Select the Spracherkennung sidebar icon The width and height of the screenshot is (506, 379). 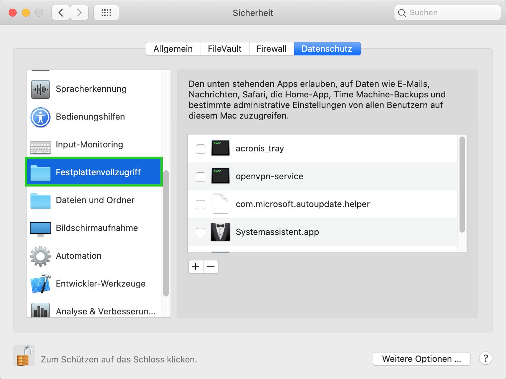click(40, 89)
